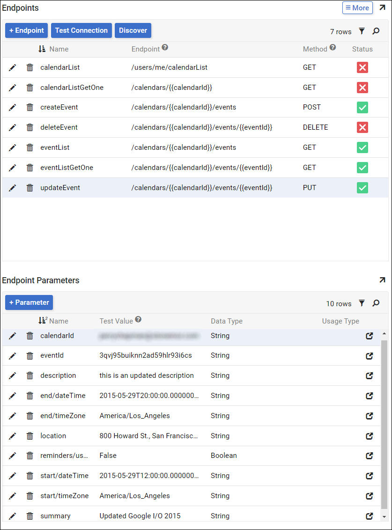Click the parameters list vertical scrollbar

click(x=385, y=421)
